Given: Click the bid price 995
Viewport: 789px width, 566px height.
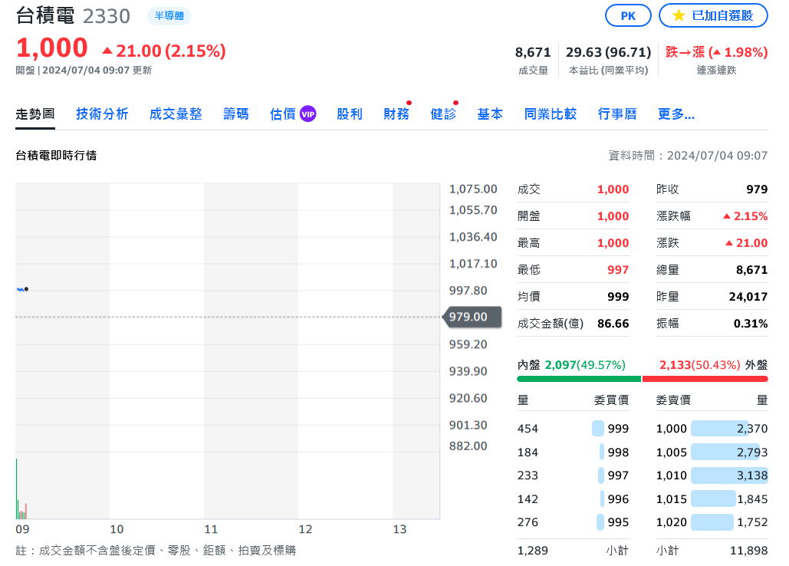Looking at the screenshot, I should [x=618, y=522].
